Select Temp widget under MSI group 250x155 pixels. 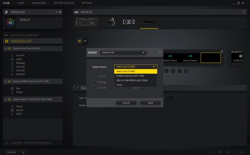[x=19, y=106]
